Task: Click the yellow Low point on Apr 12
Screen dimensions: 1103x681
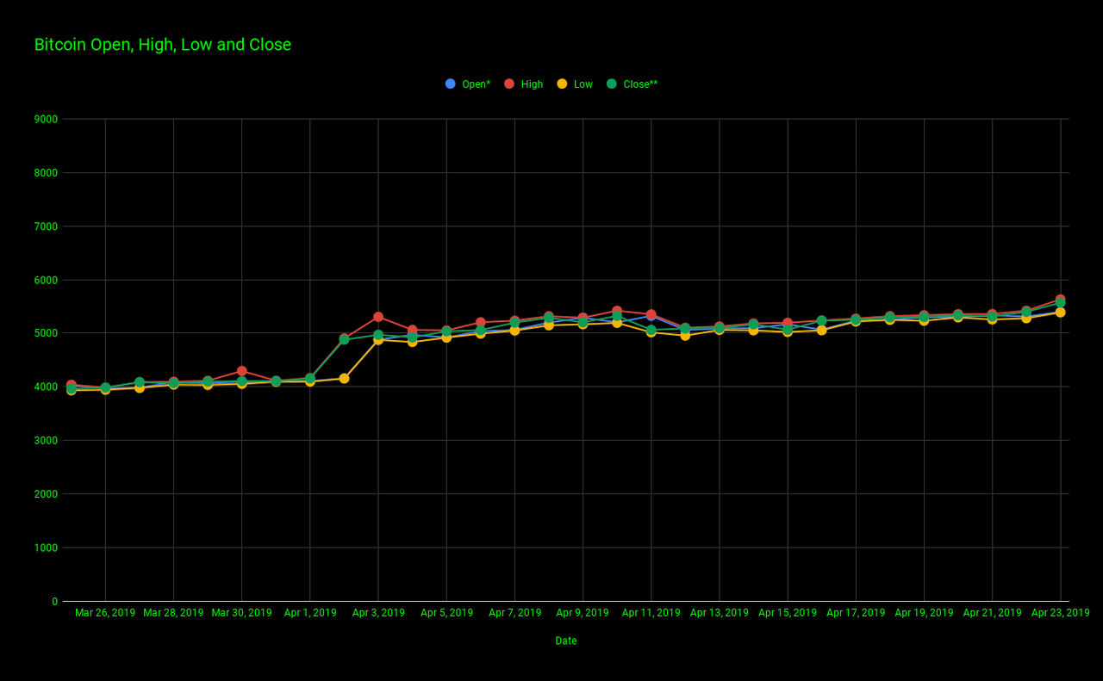Action: tap(685, 336)
